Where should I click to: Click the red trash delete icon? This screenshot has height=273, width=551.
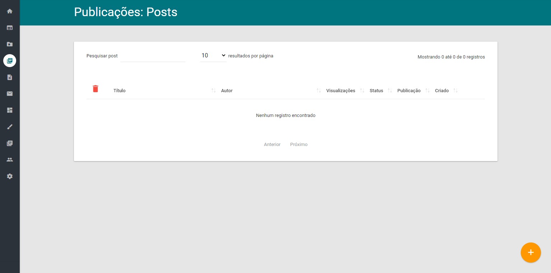pos(95,89)
